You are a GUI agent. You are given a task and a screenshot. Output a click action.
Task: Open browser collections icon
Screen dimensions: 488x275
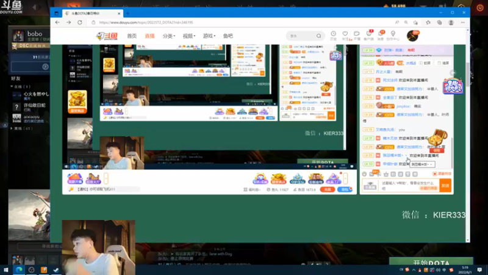(x=439, y=23)
